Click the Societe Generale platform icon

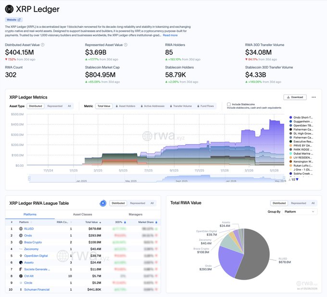coord(21,269)
